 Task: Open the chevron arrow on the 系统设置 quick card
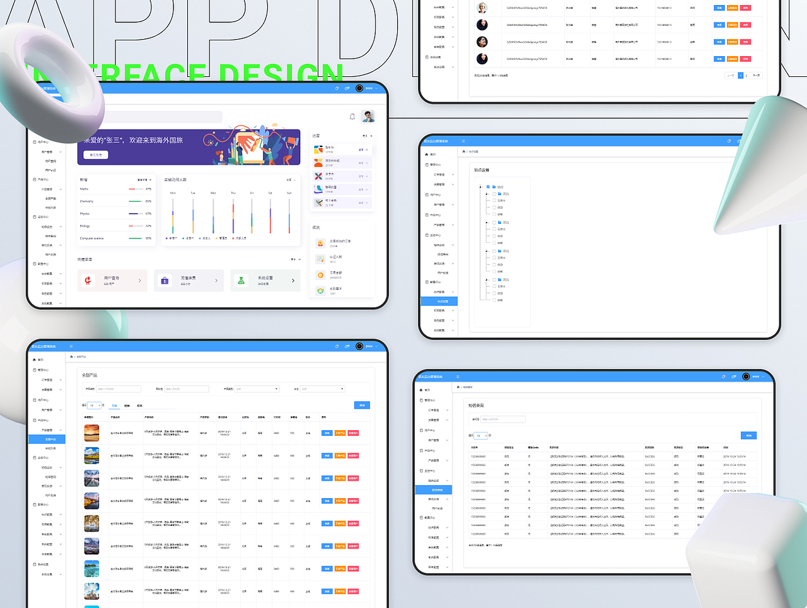293,281
